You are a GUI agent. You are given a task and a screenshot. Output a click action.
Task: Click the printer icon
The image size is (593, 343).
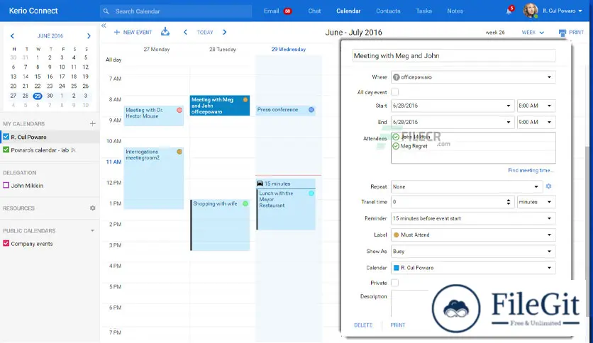coord(562,33)
